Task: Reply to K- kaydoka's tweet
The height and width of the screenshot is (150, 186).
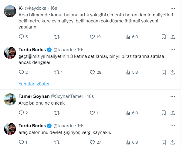Action: 21,37
